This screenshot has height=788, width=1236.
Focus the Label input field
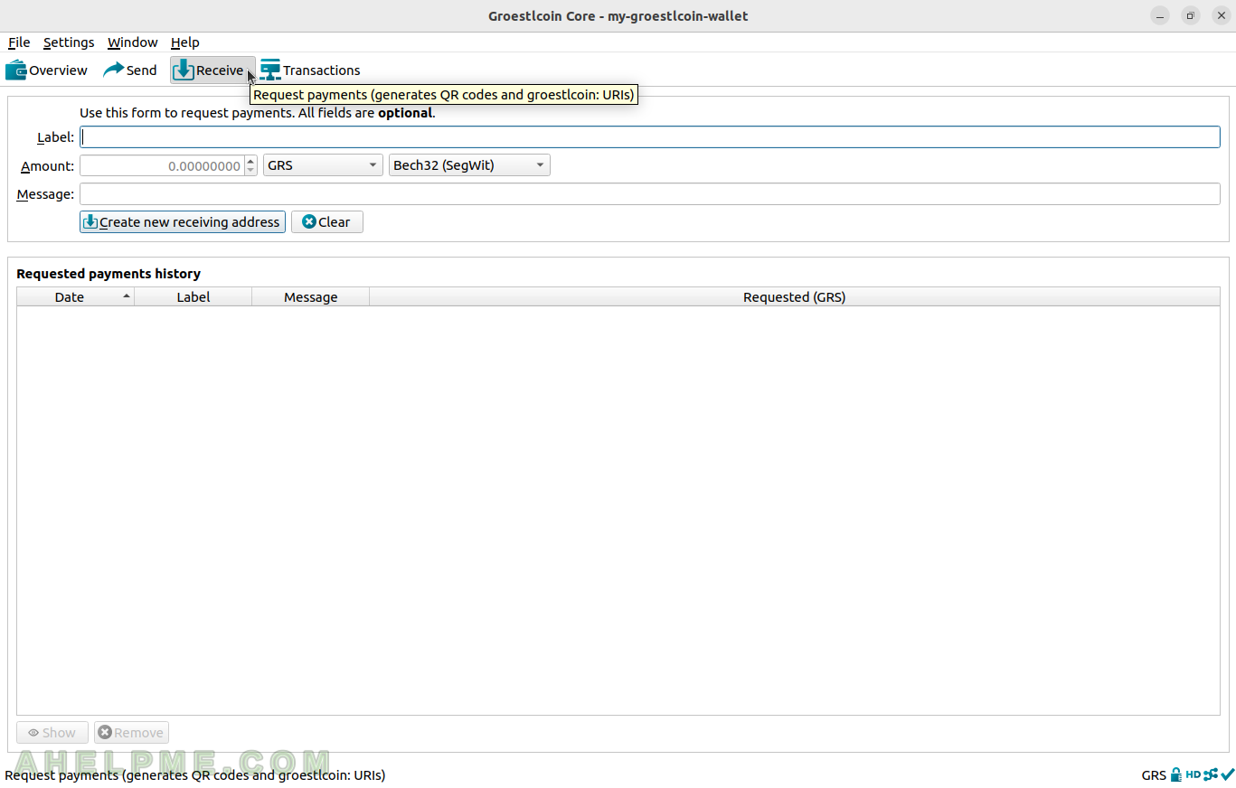[x=650, y=137]
